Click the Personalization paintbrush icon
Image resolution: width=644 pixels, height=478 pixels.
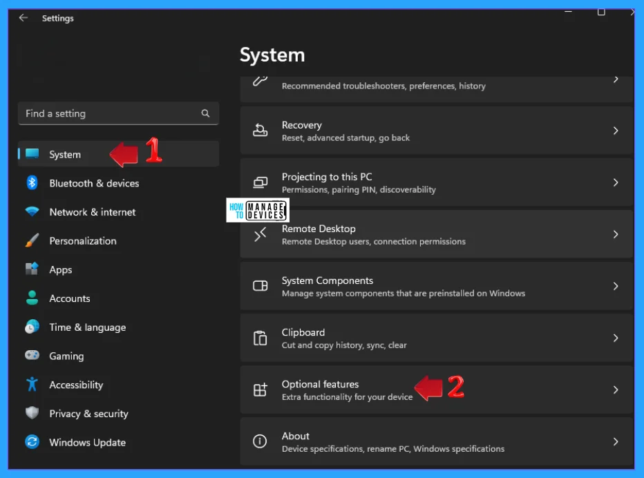[x=32, y=240]
